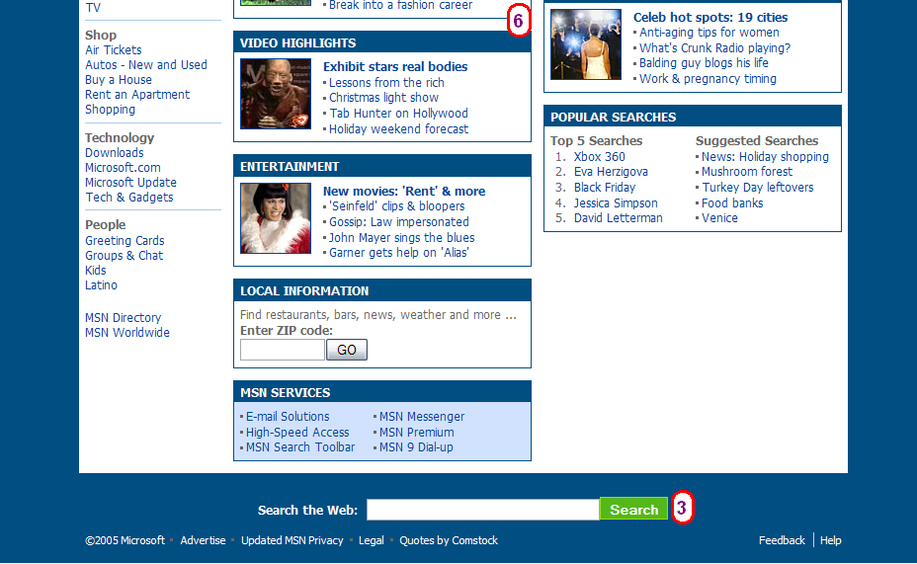Go to Buy a House
This screenshot has width=917, height=564.
(x=119, y=80)
